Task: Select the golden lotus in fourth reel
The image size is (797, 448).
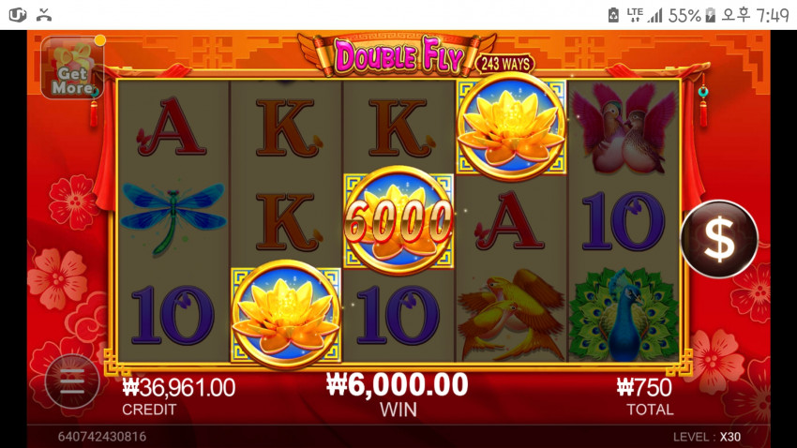Action: point(511,127)
